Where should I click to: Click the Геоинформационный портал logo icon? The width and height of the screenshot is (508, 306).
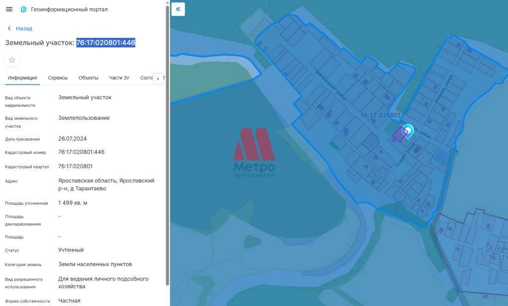click(x=24, y=9)
